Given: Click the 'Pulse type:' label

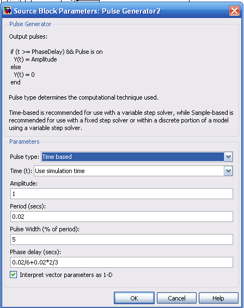Looking at the screenshot, I should [x=25, y=157].
